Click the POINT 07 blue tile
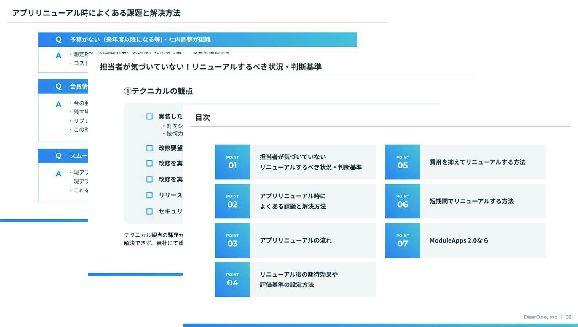The height and width of the screenshot is (327, 578). pyautogui.click(x=403, y=240)
